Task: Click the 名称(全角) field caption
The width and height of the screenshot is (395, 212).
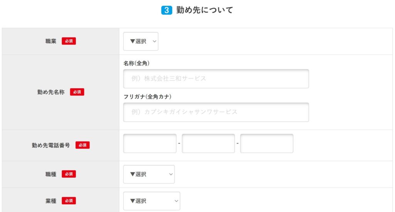Action: 137,63
